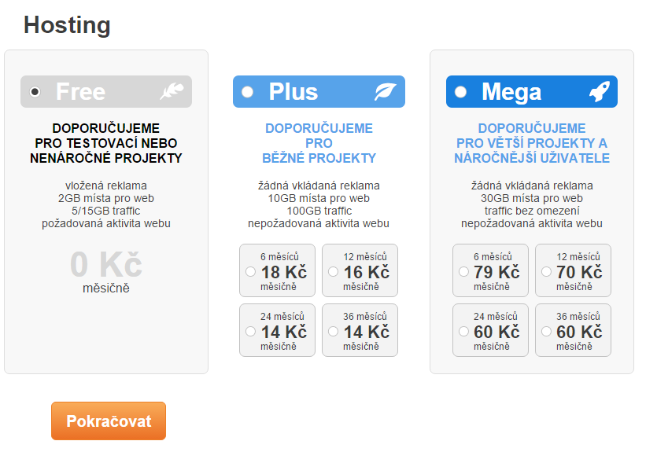Select the Free hosting plan radio button
Image resolution: width=646 pixels, height=452 pixels.
tap(35, 91)
